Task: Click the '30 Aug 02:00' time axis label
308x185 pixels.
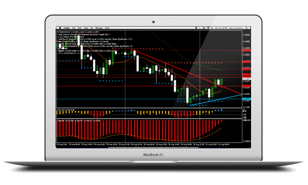Action: pos(136,144)
